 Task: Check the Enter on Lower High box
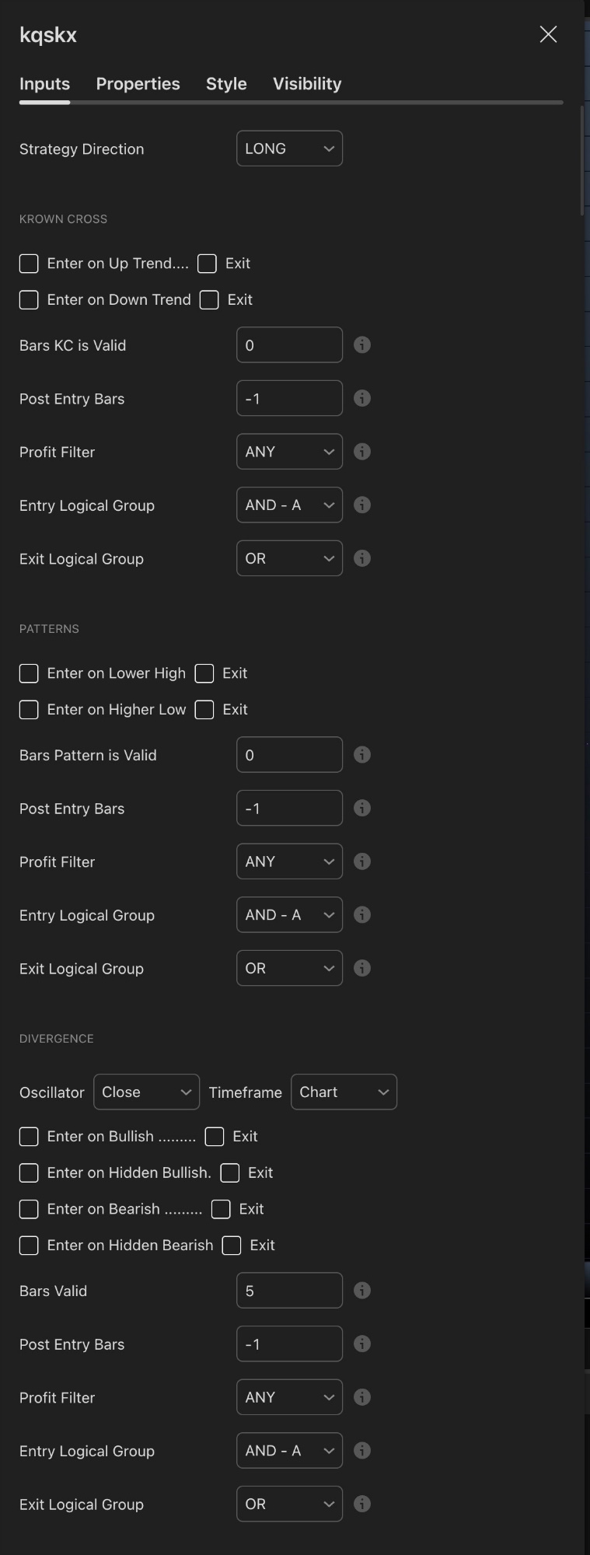[x=28, y=673]
